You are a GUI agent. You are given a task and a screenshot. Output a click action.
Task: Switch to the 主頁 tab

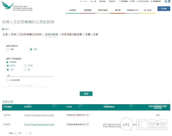click(x=5, y=34)
